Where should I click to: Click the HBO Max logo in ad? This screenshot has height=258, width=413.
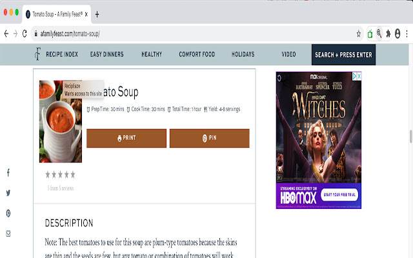(298, 197)
